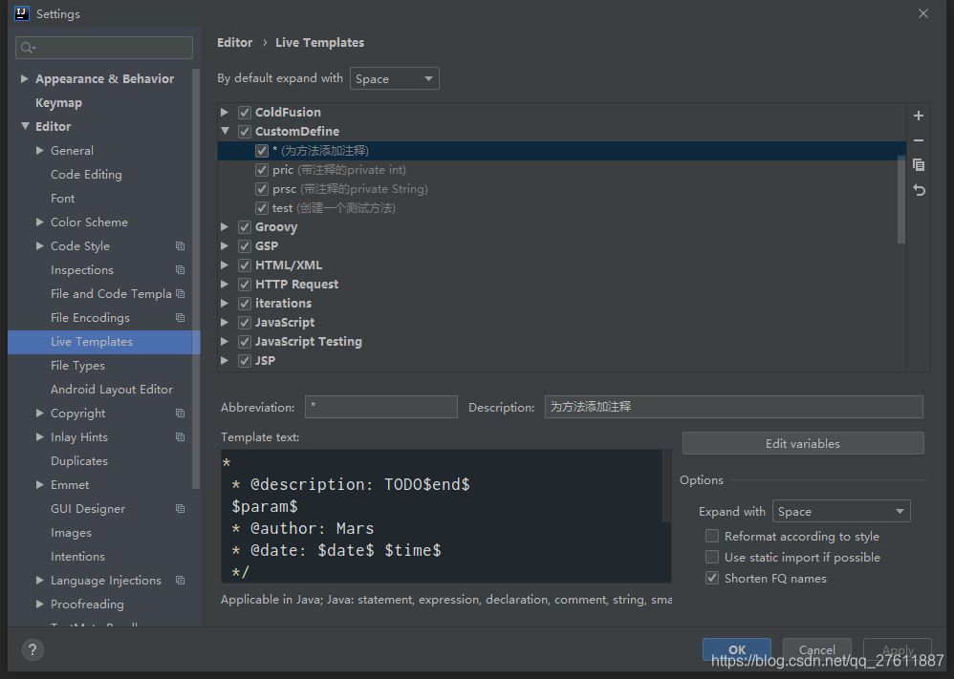
Task: Click project-level icon next to GUI Designer
Action: (x=180, y=509)
